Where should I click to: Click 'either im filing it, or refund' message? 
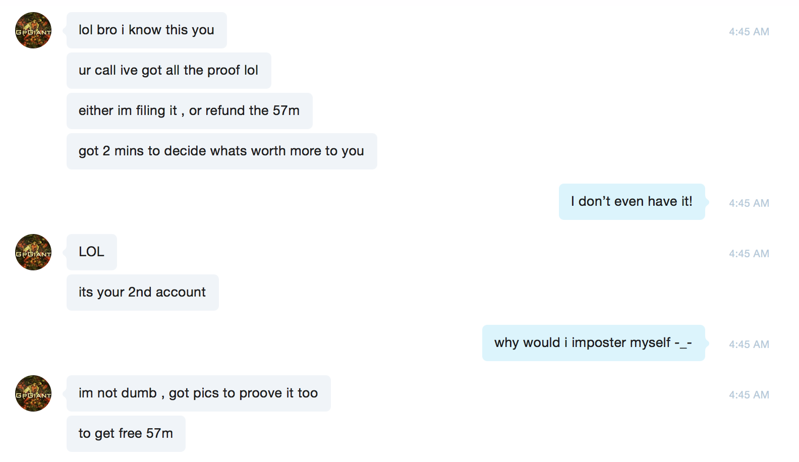coord(190,111)
